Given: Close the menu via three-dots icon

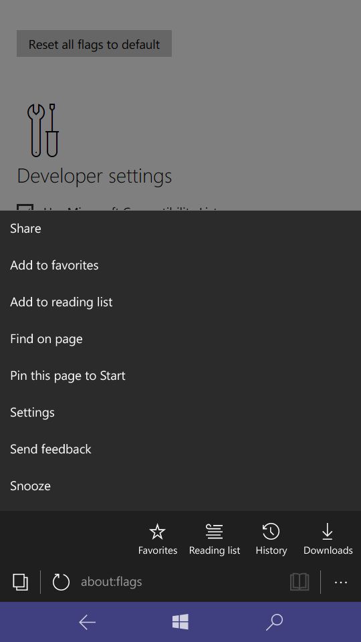Looking at the screenshot, I should pyautogui.click(x=341, y=582).
